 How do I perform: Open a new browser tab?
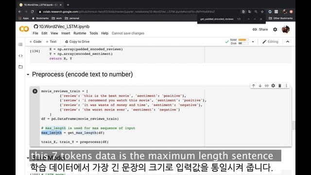click(68, 5)
